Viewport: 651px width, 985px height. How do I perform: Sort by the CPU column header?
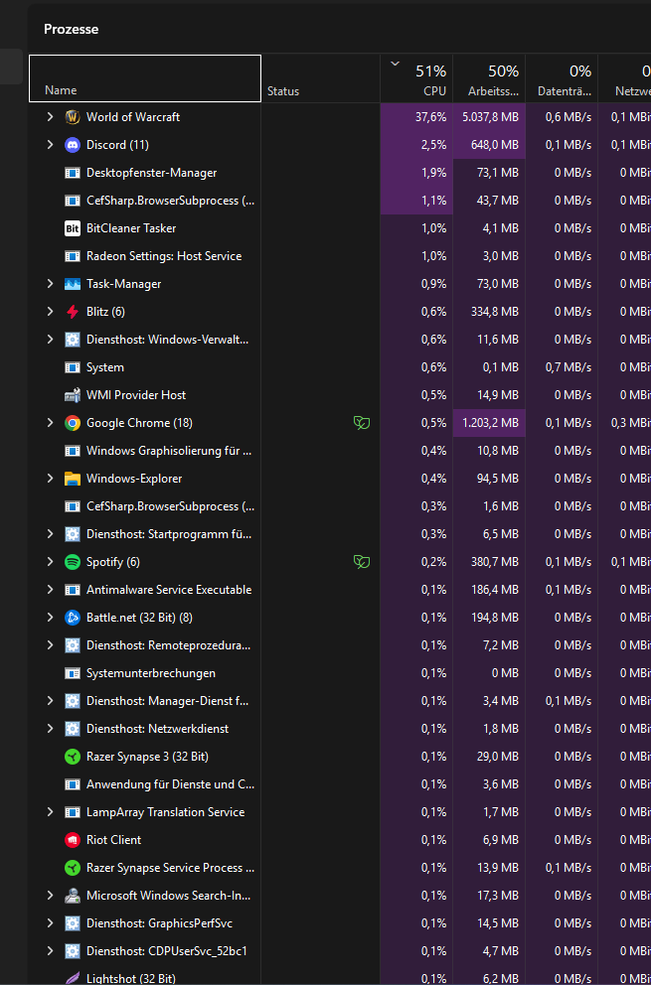pos(416,78)
